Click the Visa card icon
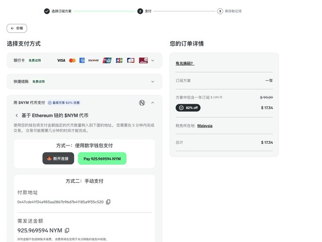This screenshot has width=322, height=242. pyautogui.click(x=61, y=61)
